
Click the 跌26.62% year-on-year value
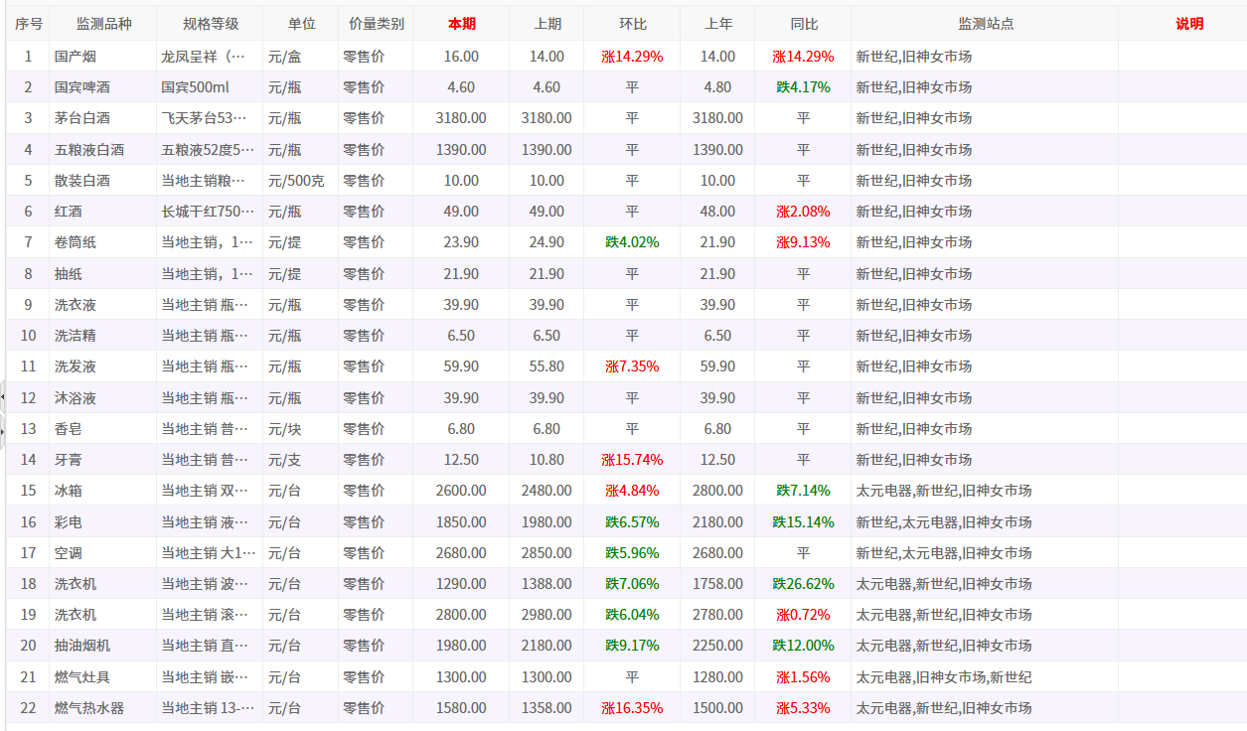[x=803, y=584]
